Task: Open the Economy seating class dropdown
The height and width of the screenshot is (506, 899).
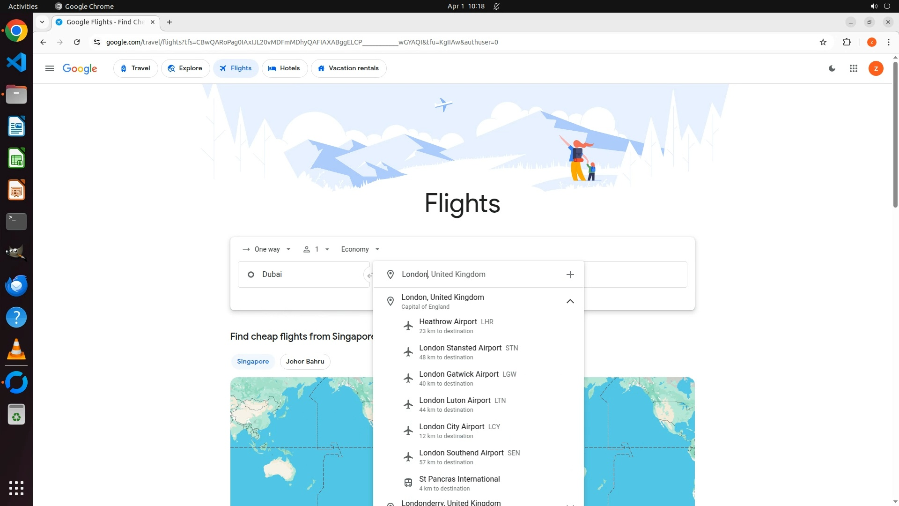Action: (x=360, y=249)
